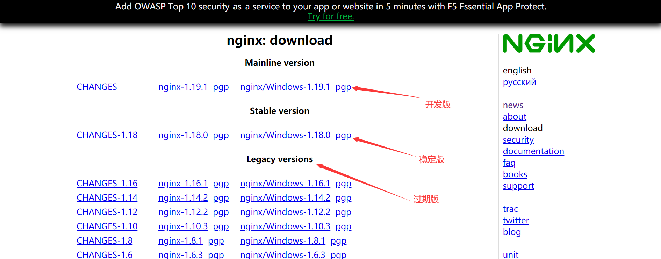Viewport: 661px width, 259px height.
Task: Download nginx/Windows-1.6.3
Action: point(282,254)
